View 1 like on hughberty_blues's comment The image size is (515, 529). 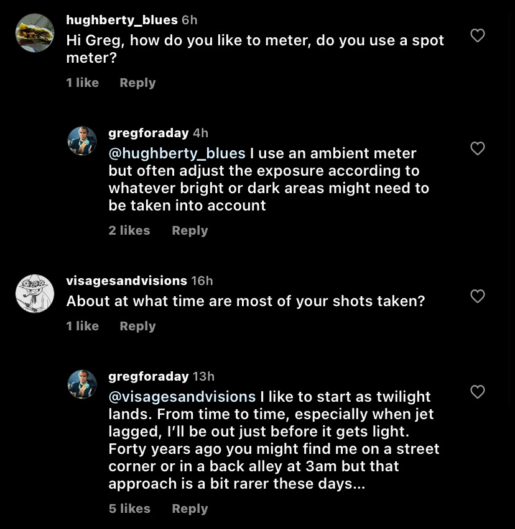[83, 83]
